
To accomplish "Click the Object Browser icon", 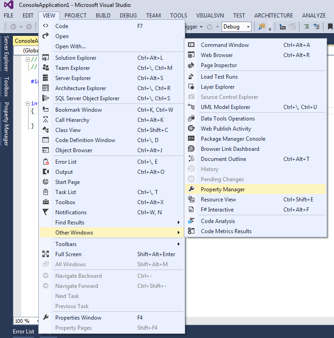I will pyautogui.click(x=46, y=150).
